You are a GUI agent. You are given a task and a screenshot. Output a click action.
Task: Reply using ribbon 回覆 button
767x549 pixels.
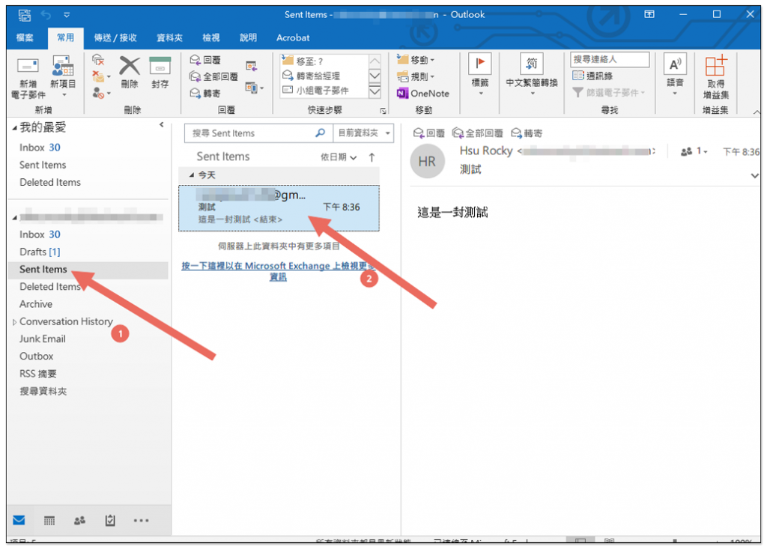(x=205, y=60)
